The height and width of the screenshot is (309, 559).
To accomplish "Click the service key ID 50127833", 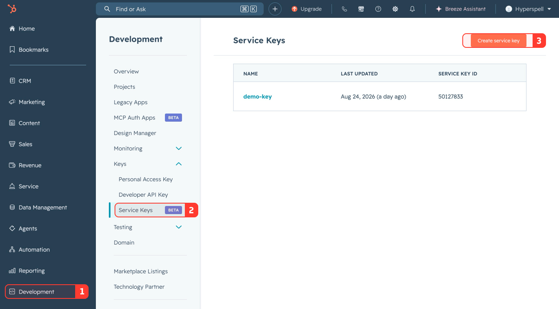I will [x=451, y=97].
